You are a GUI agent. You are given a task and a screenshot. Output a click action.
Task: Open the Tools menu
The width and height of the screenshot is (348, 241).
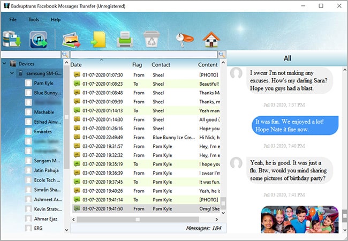tap(34, 20)
